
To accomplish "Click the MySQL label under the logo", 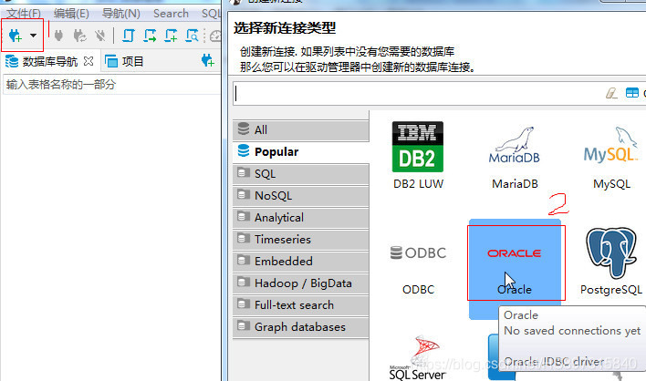I will pyautogui.click(x=612, y=184).
